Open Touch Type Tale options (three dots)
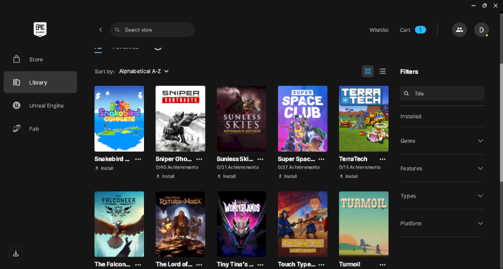This screenshot has width=503, height=269. click(321, 265)
